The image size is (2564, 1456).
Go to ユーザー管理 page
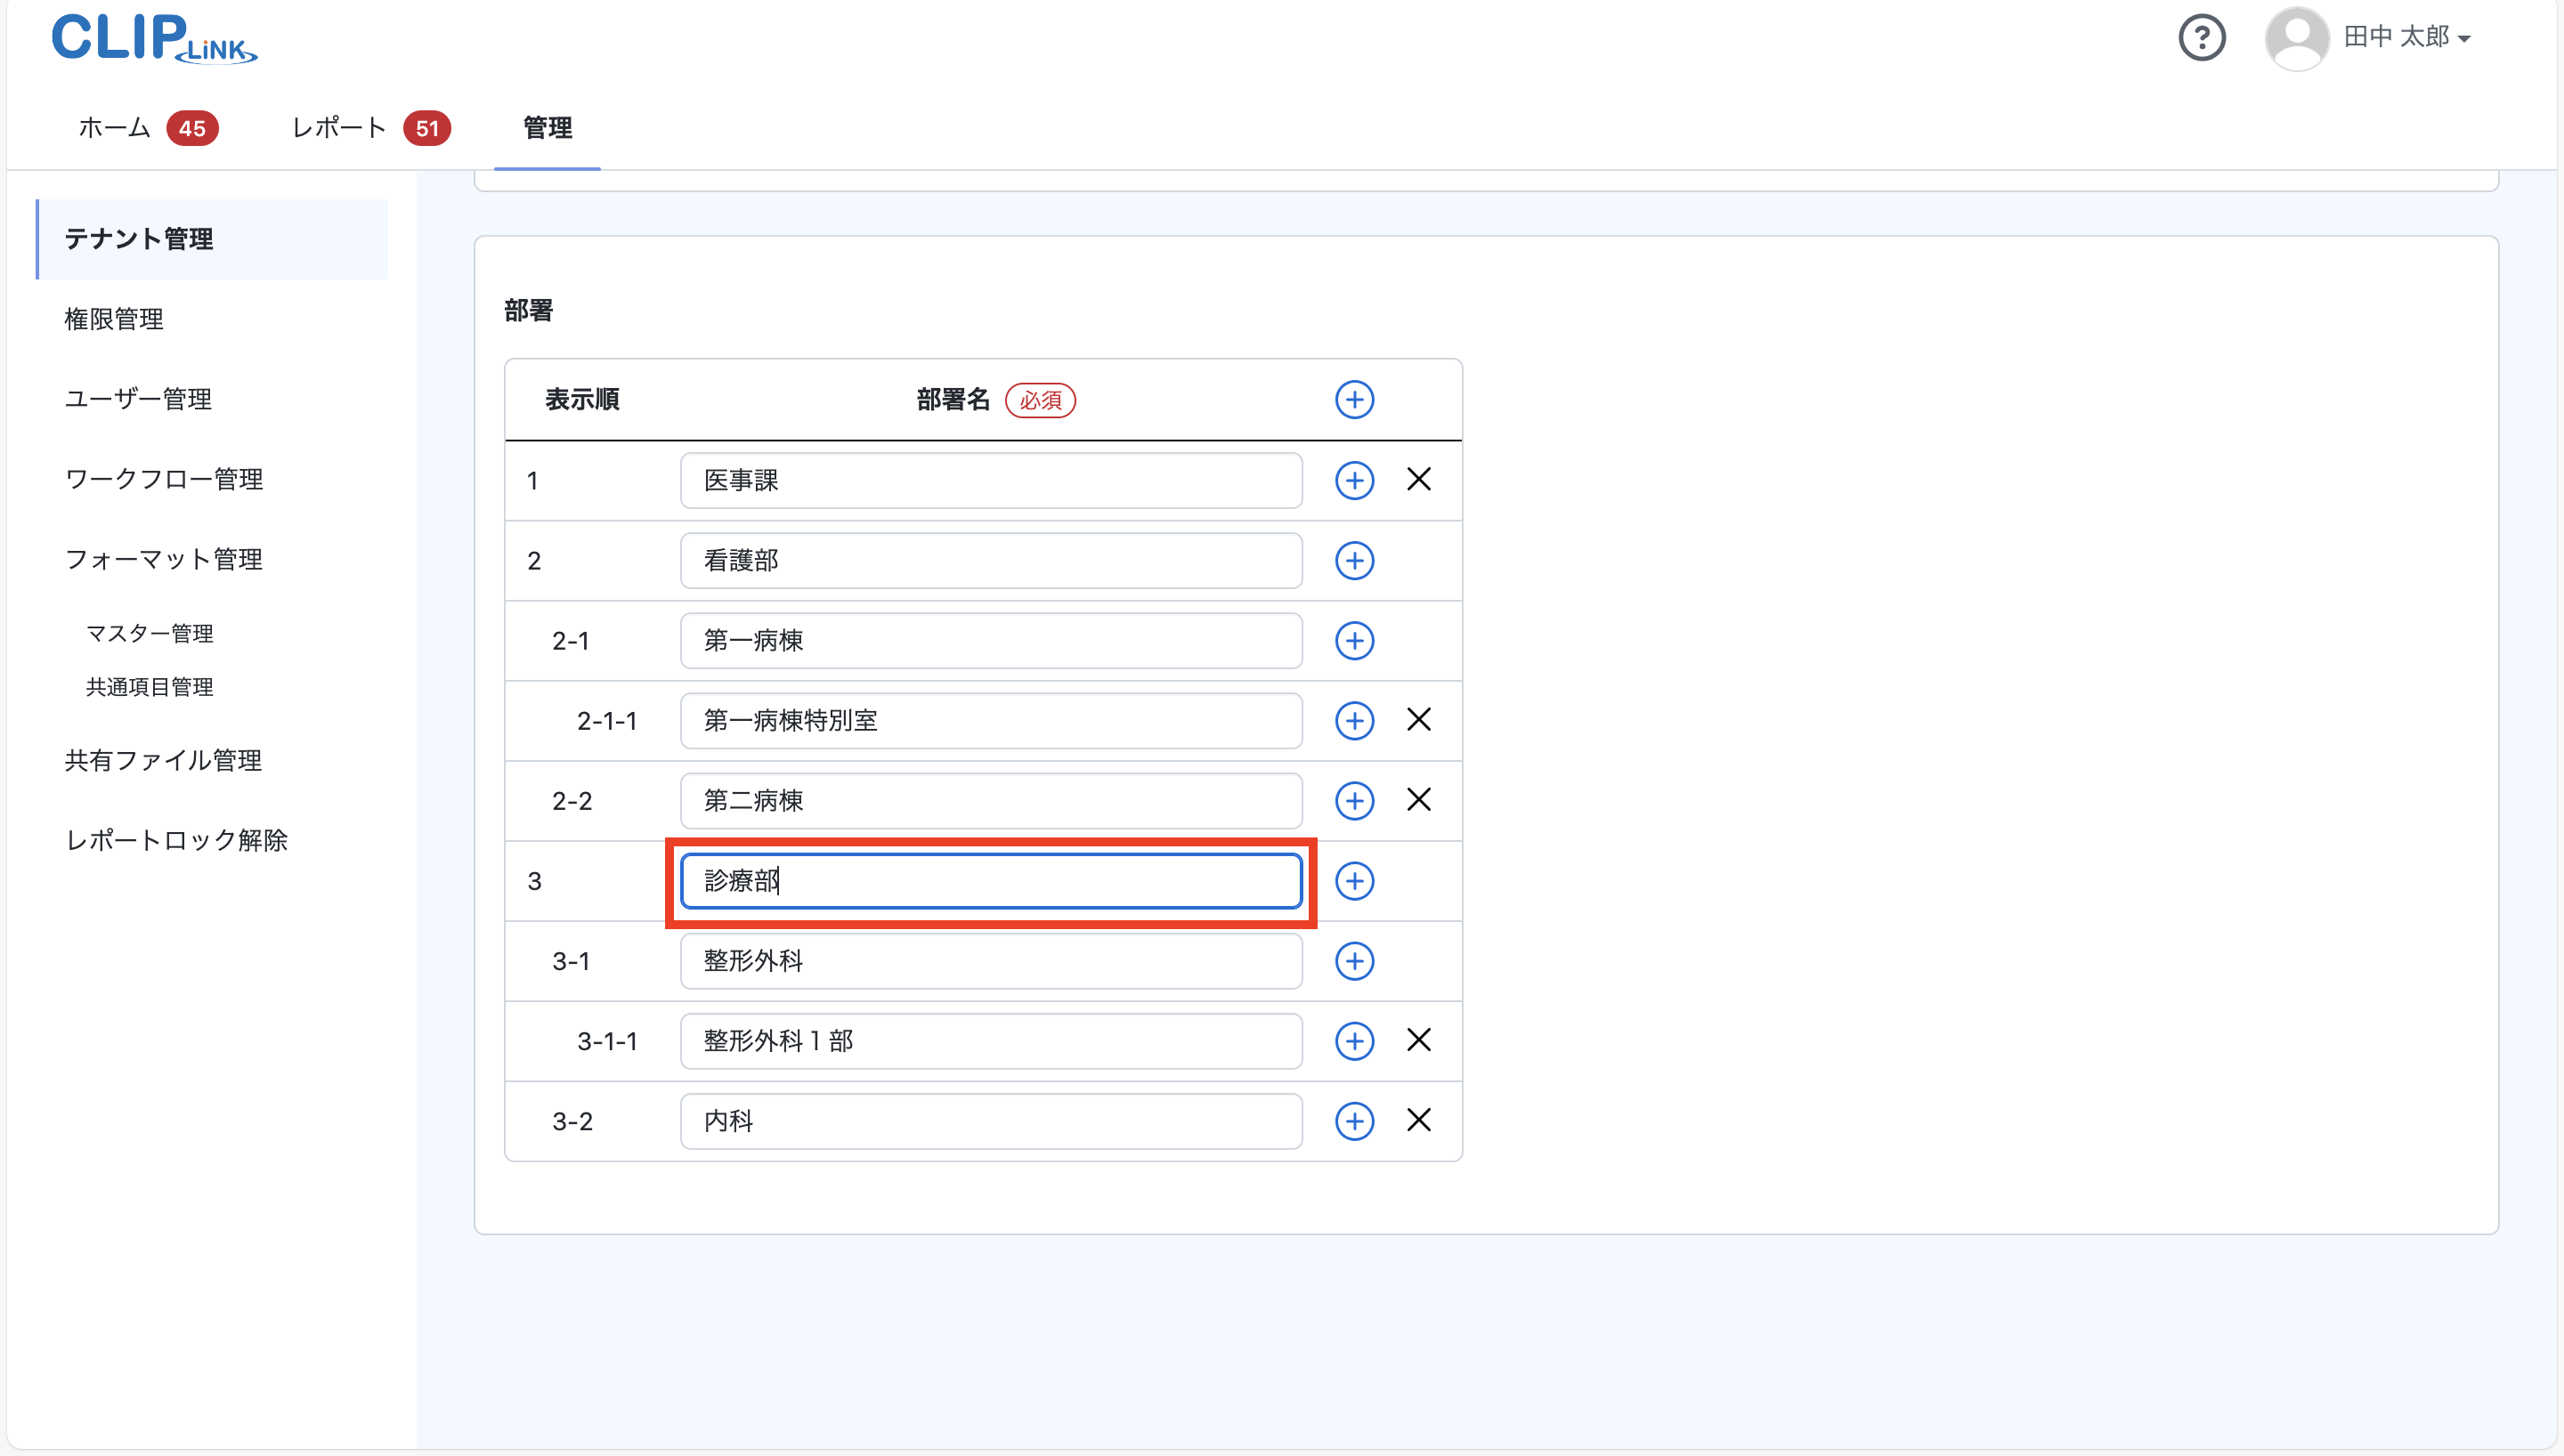pyautogui.click(x=138, y=399)
